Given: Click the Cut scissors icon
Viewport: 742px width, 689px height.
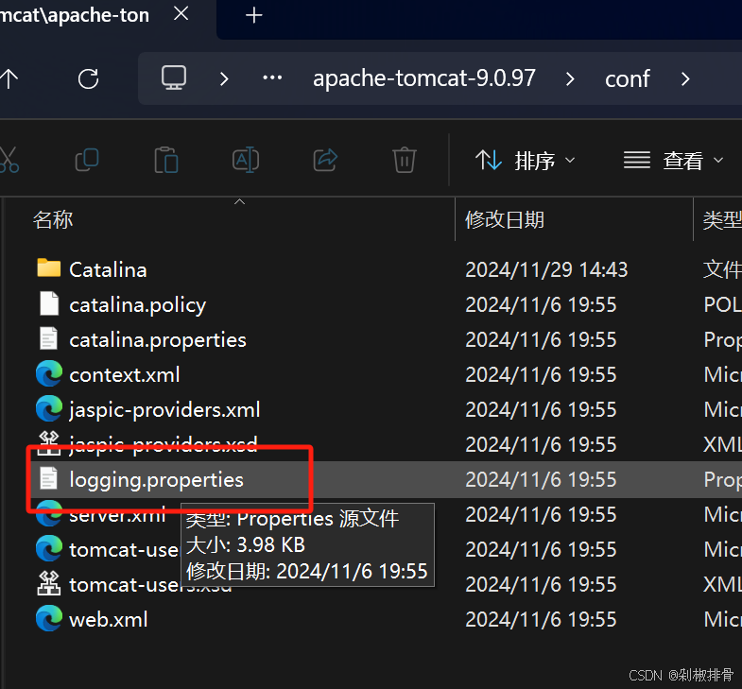Looking at the screenshot, I should 9,160.
